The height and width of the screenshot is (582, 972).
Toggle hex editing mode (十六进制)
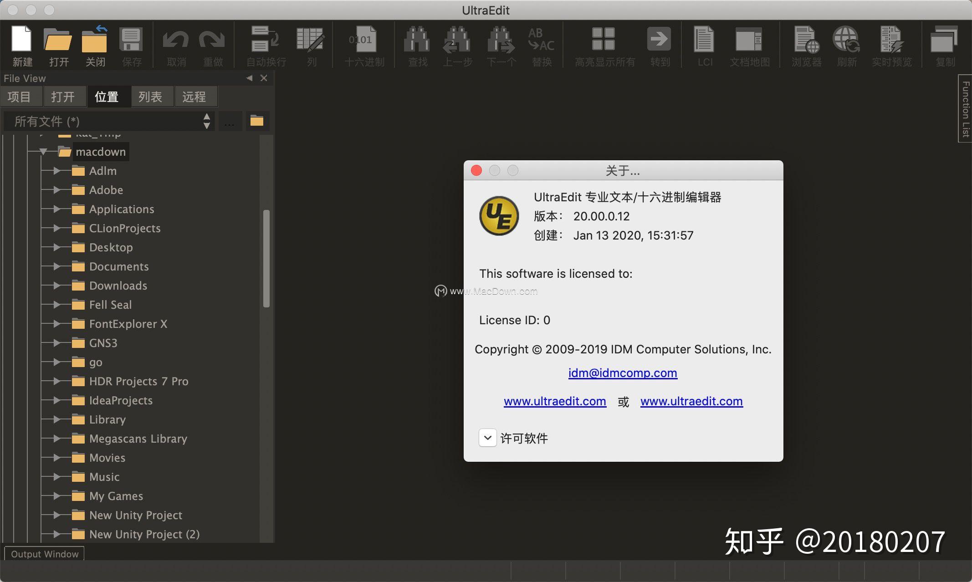(363, 45)
